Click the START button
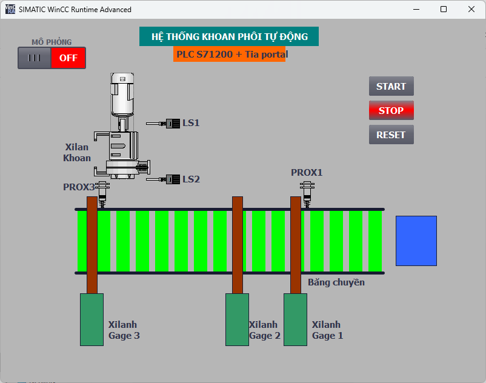Image resolution: width=486 pixels, height=383 pixels. click(x=391, y=86)
